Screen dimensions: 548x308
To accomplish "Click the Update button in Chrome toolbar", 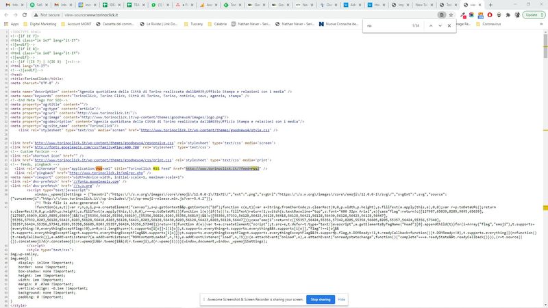I will (x=532, y=15).
